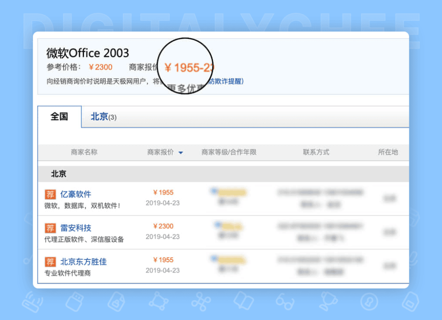Click the ¥2300 price in 雷安科技 row

coord(163,226)
